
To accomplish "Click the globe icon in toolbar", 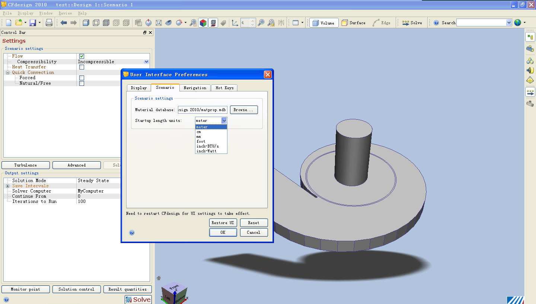I will pos(518,23).
